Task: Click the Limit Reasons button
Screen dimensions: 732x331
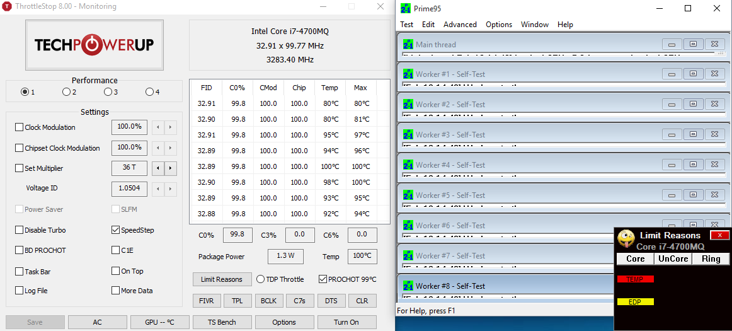Action: [222, 279]
